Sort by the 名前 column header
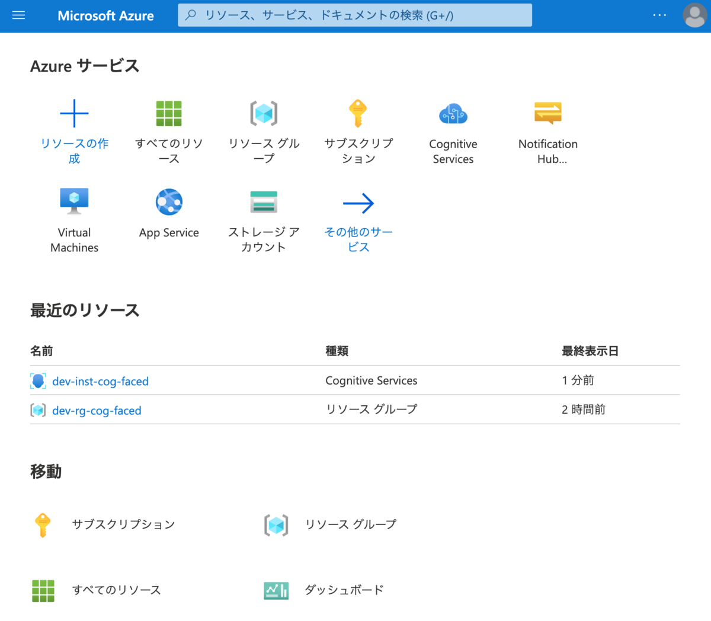 click(41, 351)
